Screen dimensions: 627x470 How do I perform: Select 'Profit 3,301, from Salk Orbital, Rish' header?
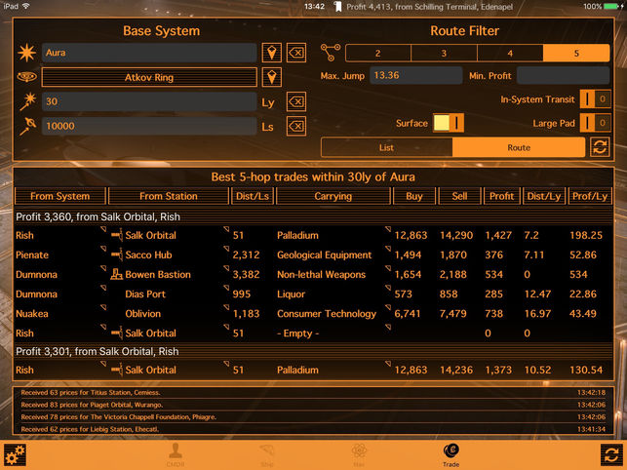tap(314, 351)
